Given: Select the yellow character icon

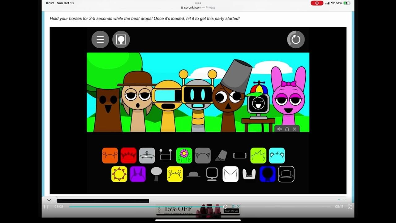Looking at the screenshot, I should [x=175, y=174].
